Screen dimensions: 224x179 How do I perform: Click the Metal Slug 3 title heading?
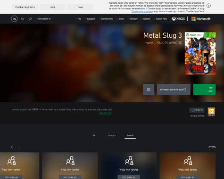click(x=163, y=35)
